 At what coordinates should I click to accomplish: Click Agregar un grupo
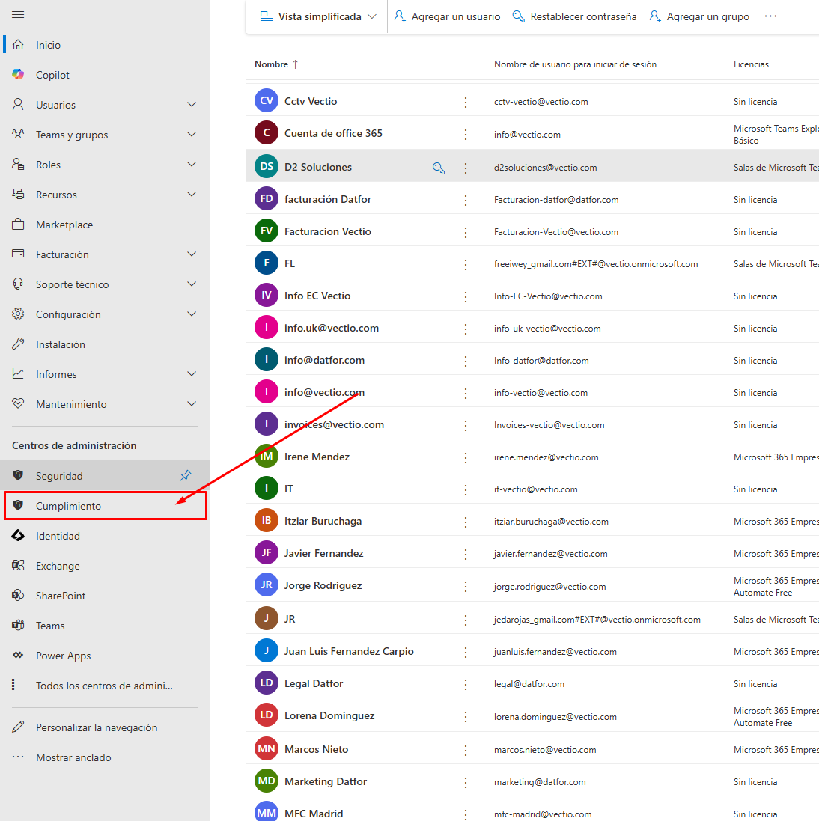[x=699, y=16]
